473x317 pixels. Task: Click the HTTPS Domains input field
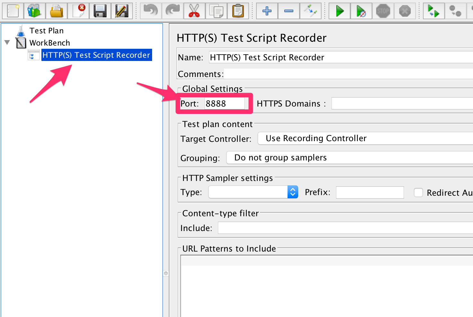(x=402, y=104)
